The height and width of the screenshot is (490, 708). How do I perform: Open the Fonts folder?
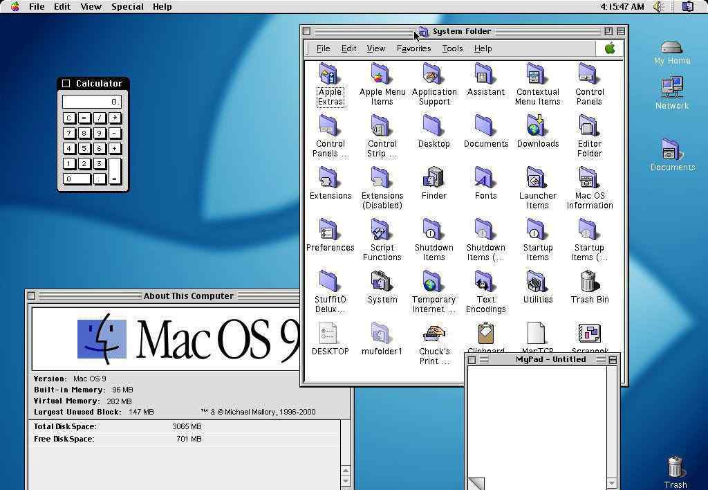[x=485, y=178]
